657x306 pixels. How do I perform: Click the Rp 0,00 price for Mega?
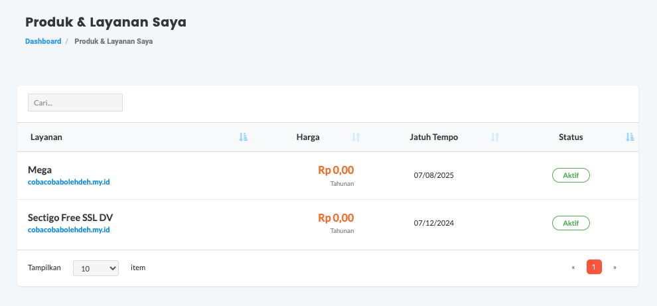336,170
